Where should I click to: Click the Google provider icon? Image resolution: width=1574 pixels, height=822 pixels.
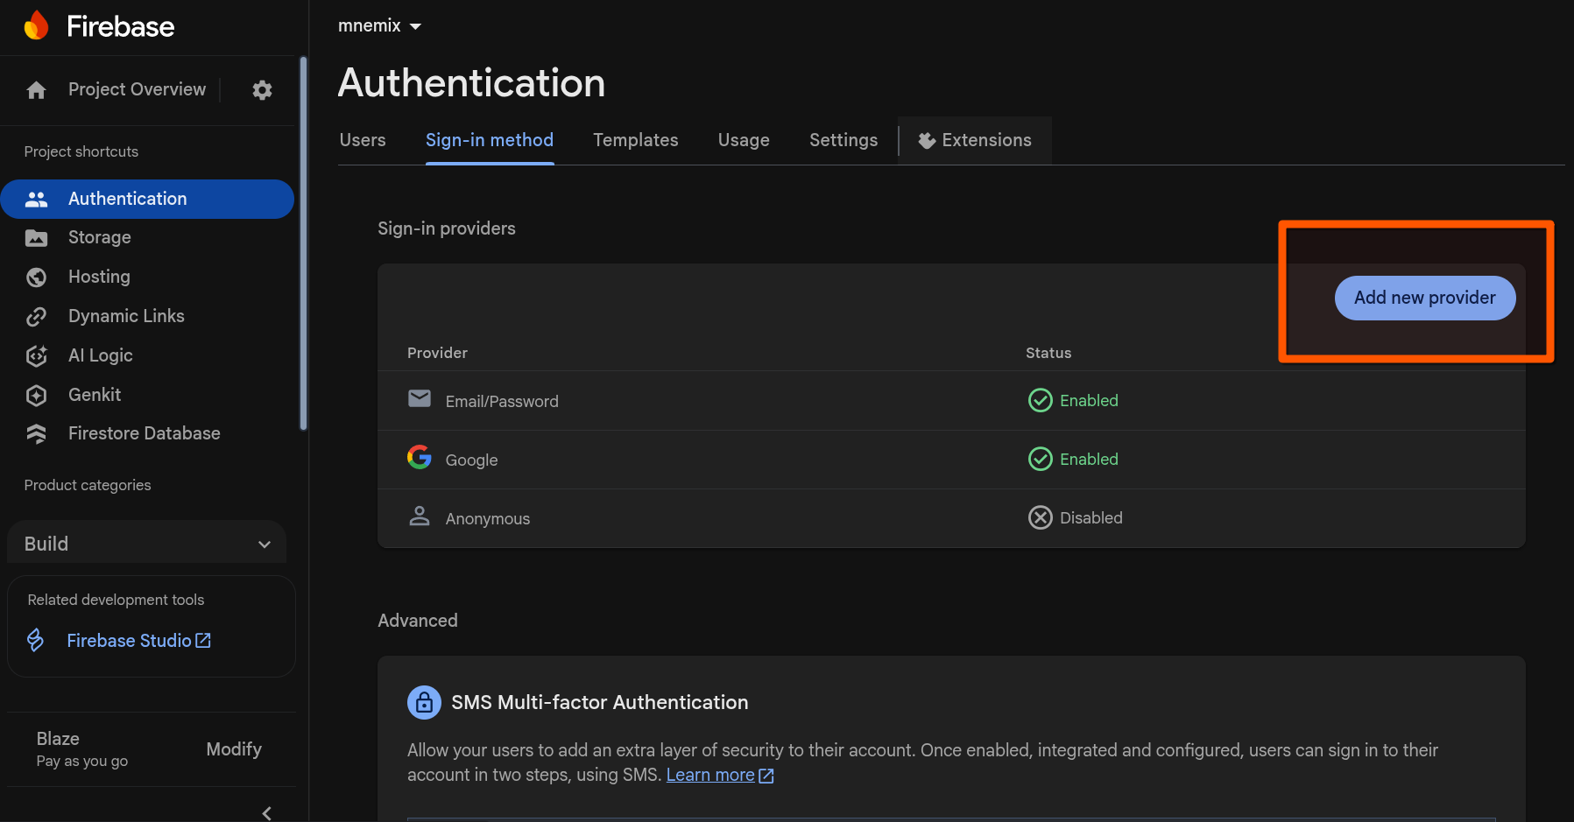point(420,457)
